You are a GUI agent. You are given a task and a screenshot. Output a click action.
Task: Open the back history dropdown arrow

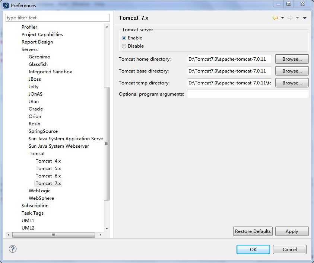pyautogui.click(x=282, y=18)
